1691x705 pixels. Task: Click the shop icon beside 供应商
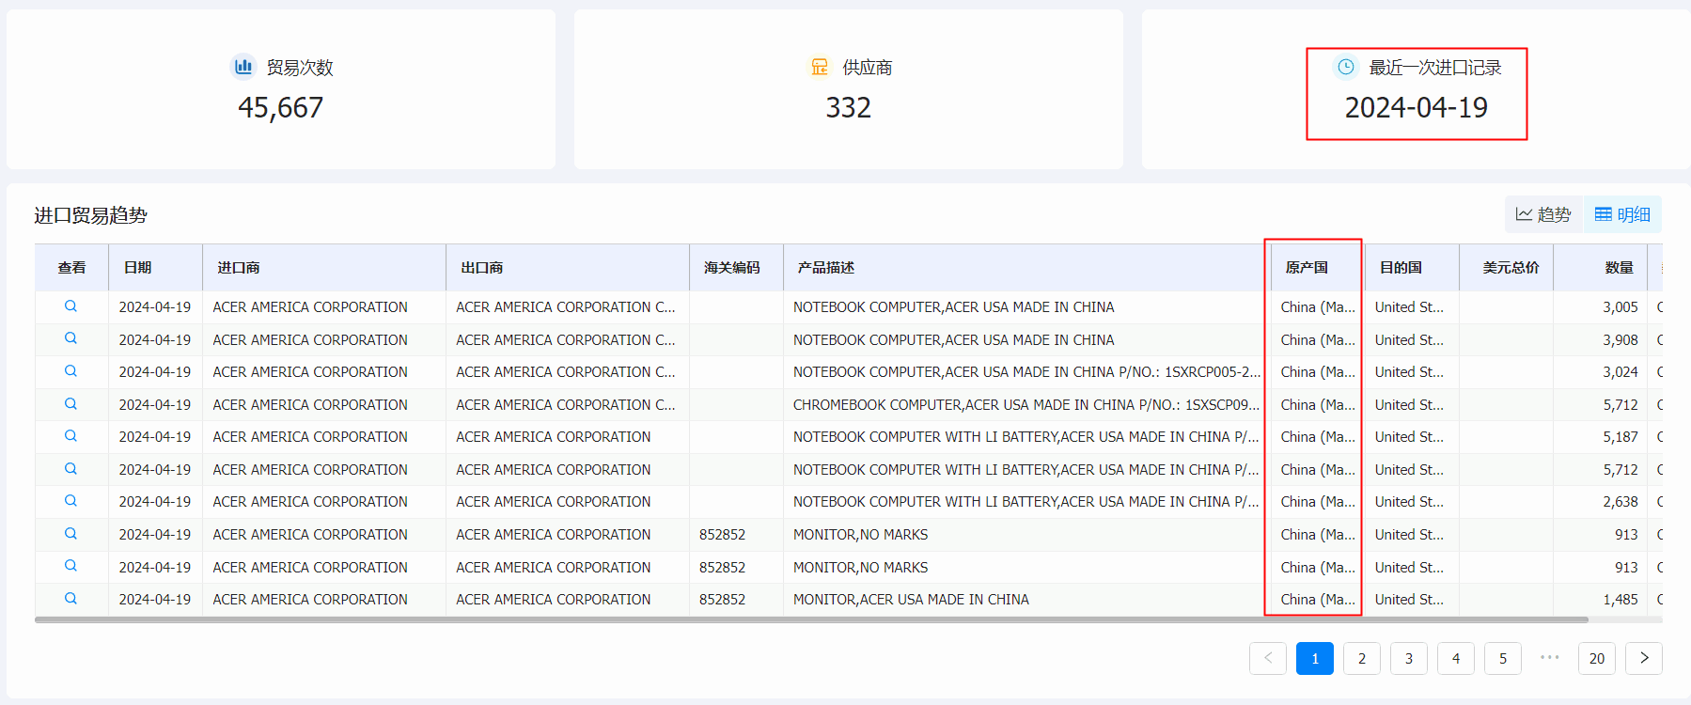820,67
